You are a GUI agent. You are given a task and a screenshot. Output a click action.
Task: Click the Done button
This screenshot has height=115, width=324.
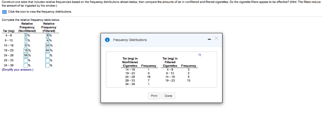pyautogui.click(x=169, y=96)
